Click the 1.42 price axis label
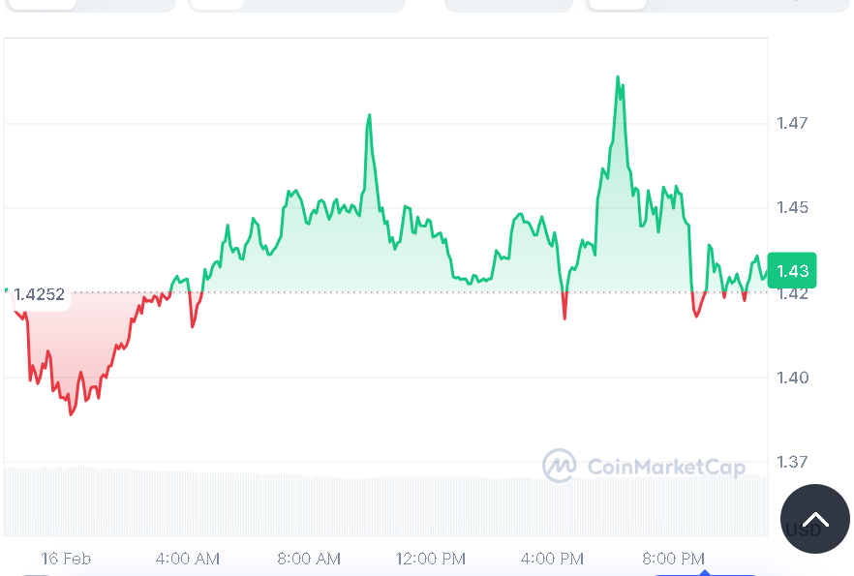Image resolution: width=854 pixels, height=576 pixels. (x=792, y=293)
